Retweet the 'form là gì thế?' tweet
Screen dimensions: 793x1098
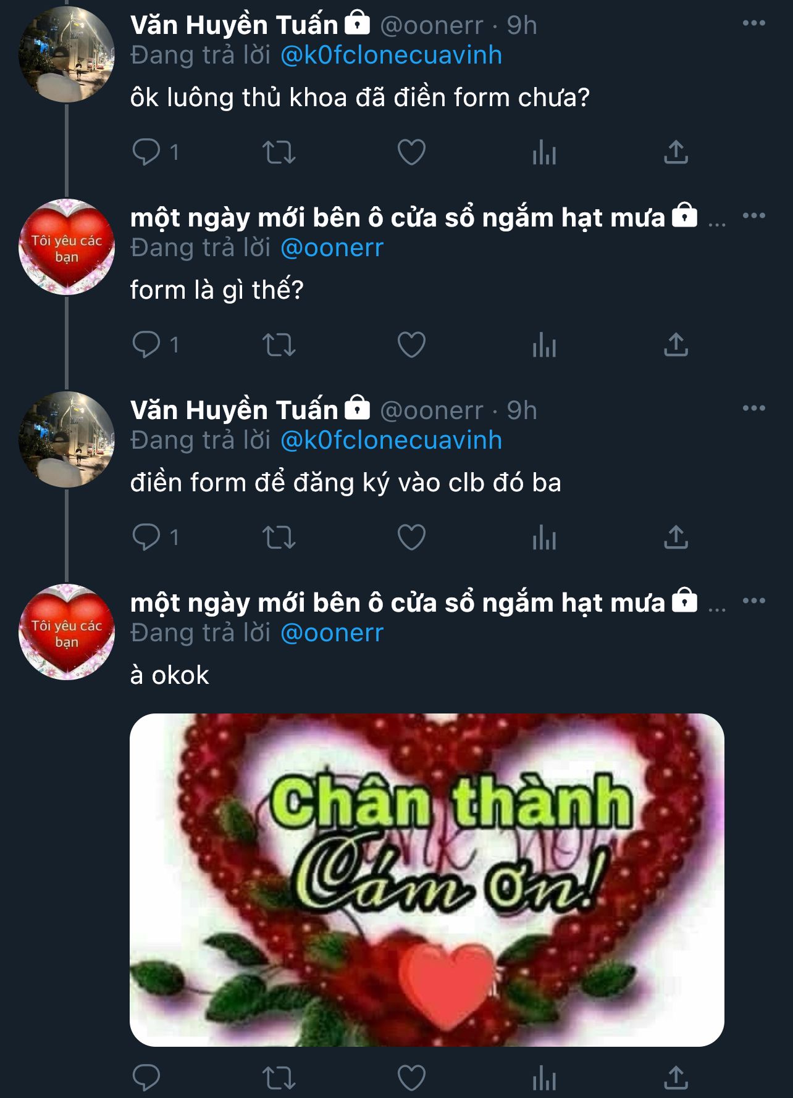pos(279,344)
